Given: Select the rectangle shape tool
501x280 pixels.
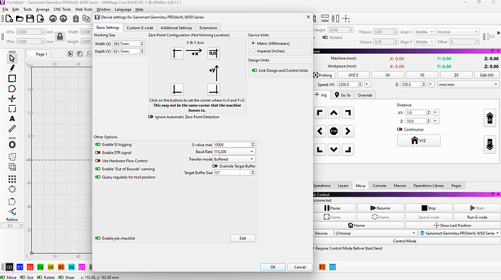Looking at the screenshot, I should click(12, 78).
